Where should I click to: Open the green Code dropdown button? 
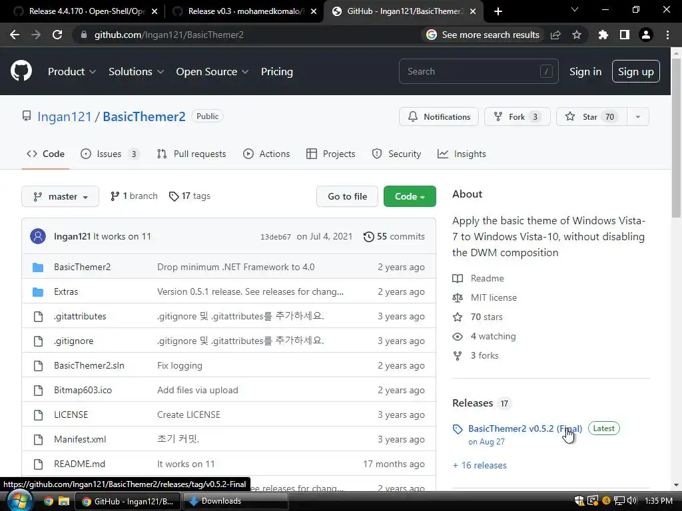410,196
